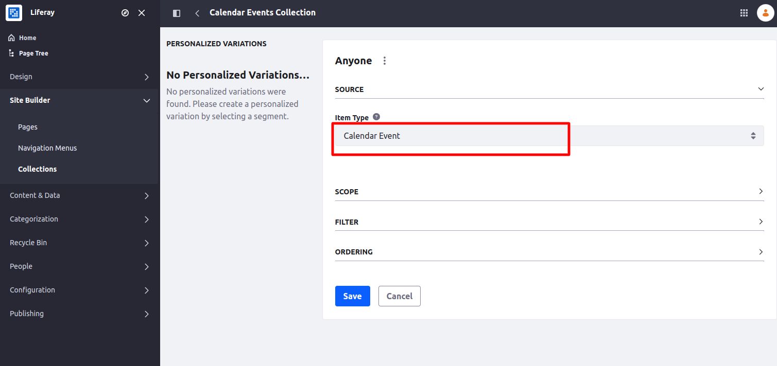777x366 pixels.
Task: Click the Liferay site logo icon
Action: pos(14,13)
